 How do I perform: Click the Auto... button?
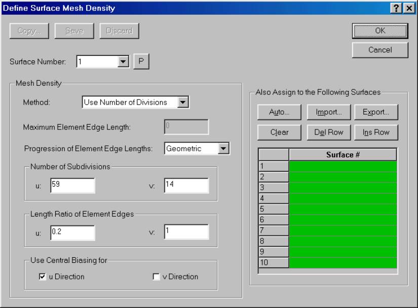[280, 113]
